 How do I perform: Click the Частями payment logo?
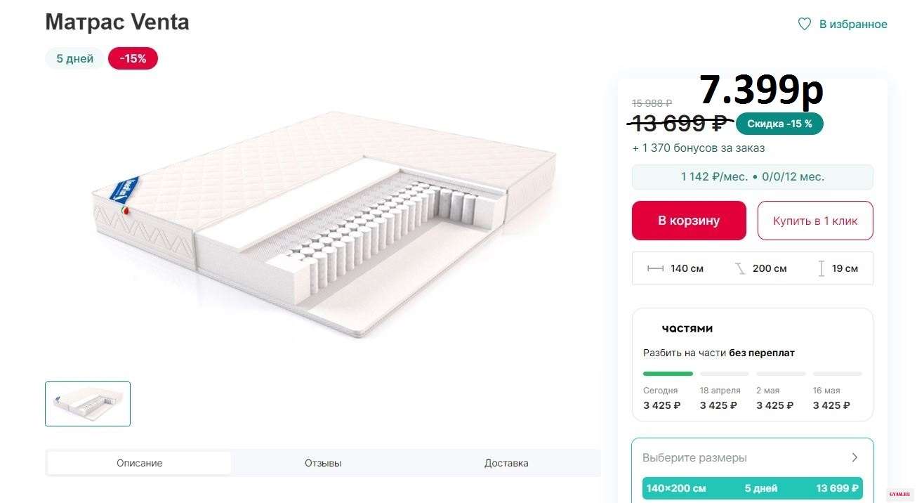687,329
